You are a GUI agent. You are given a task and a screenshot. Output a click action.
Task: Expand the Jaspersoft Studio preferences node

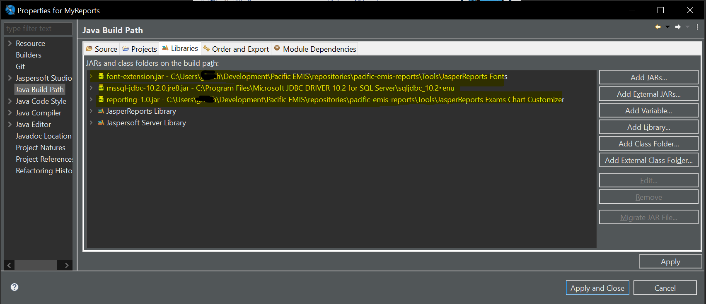click(x=10, y=78)
